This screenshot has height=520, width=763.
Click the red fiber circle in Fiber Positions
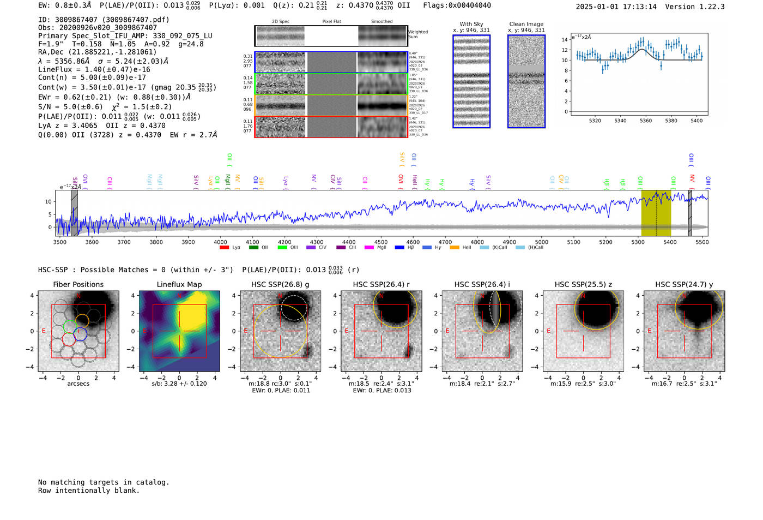[68, 339]
